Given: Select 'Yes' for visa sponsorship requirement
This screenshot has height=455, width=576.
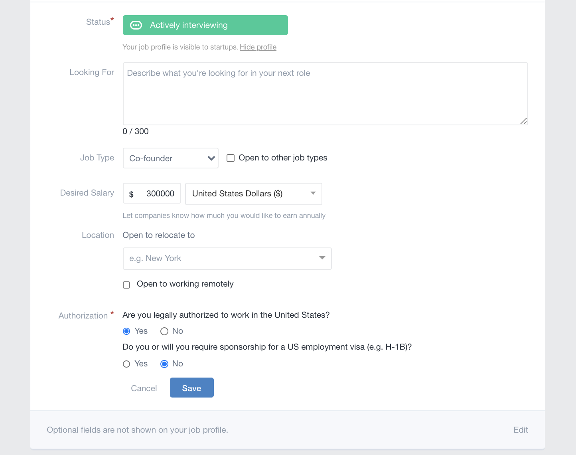Looking at the screenshot, I should [126, 364].
